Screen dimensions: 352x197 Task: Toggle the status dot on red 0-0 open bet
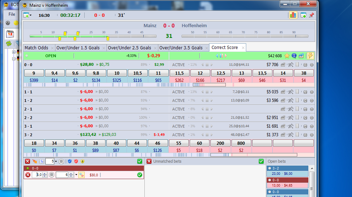[269, 180]
